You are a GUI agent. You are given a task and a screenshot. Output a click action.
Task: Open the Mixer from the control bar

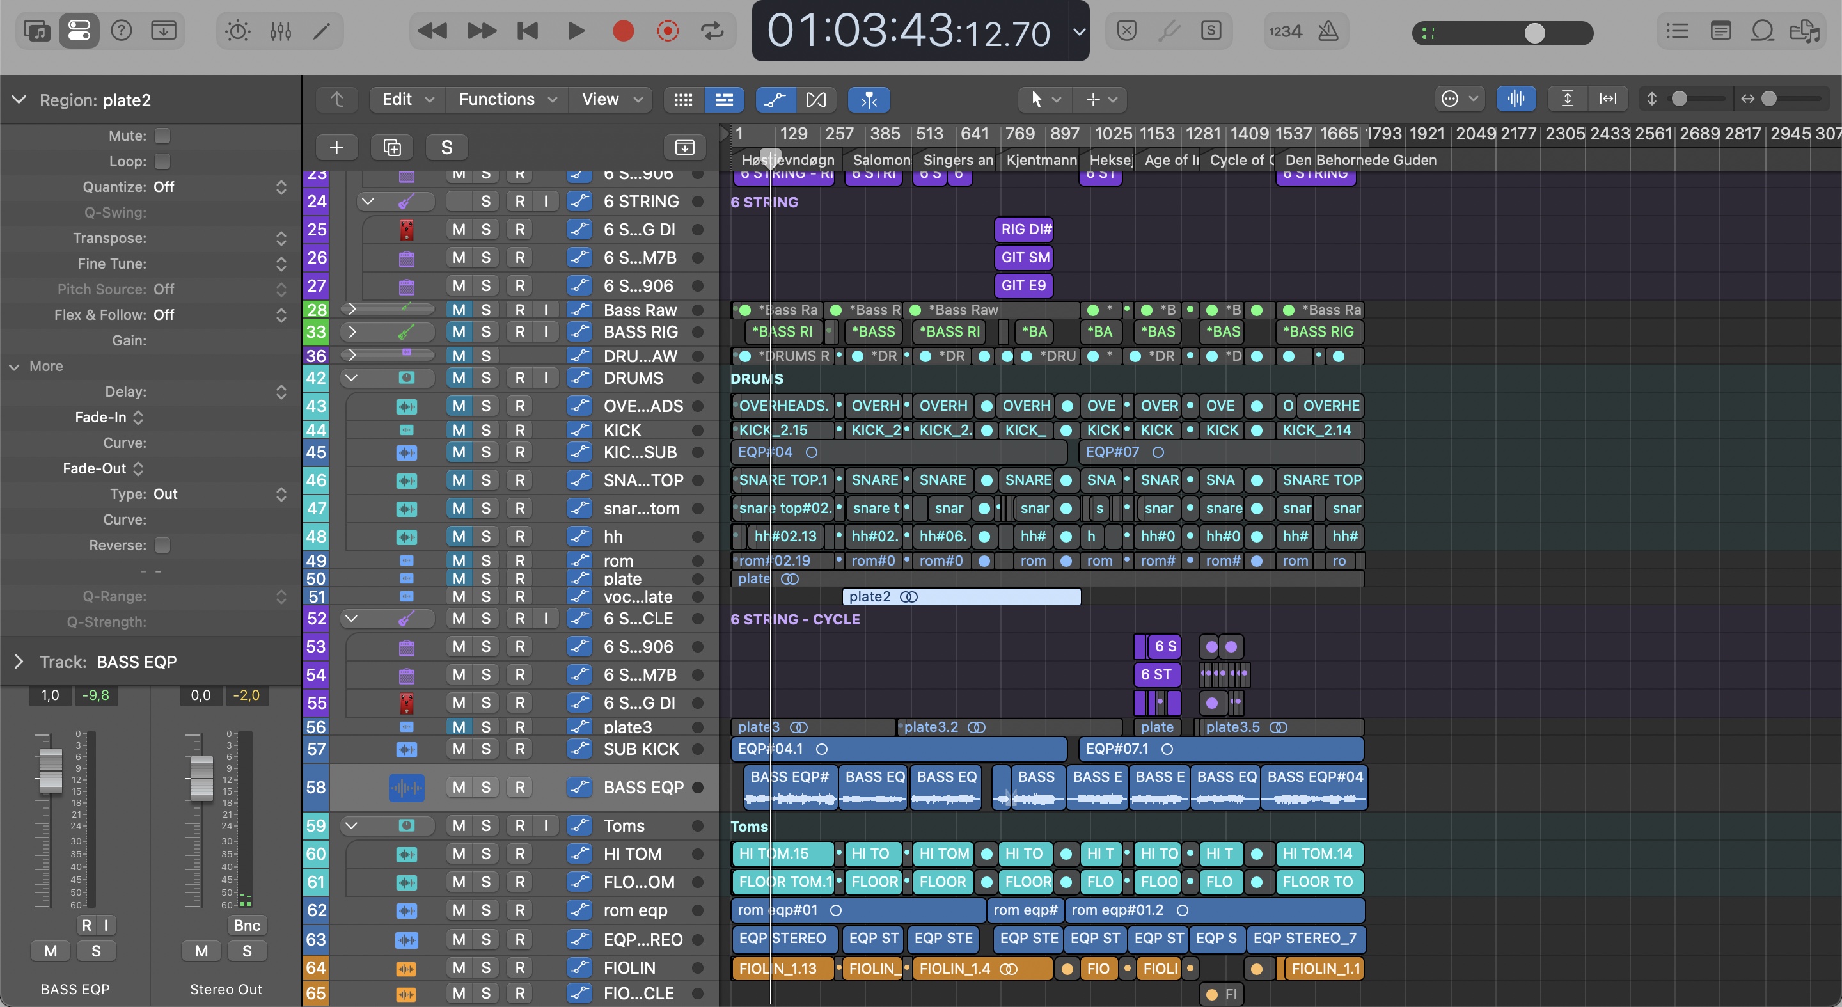tap(280, 31)
